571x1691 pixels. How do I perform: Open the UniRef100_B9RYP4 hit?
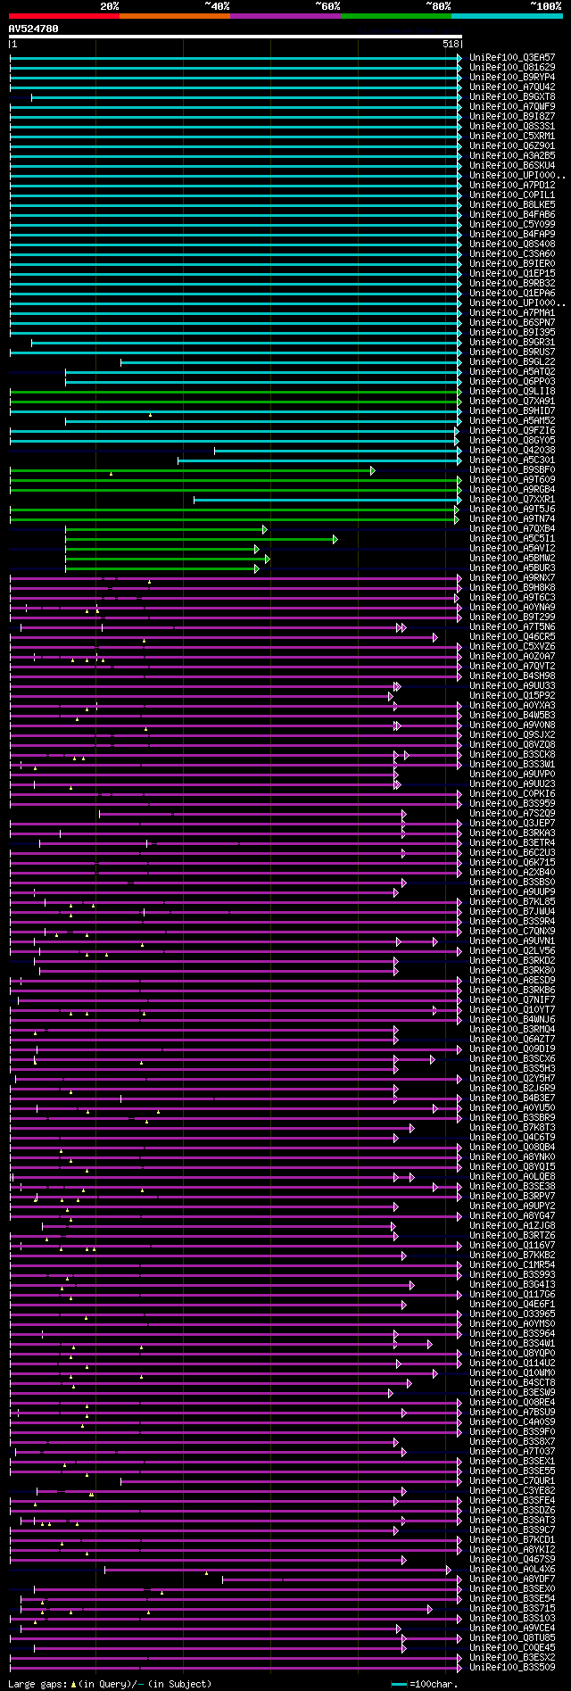[512, 78]
